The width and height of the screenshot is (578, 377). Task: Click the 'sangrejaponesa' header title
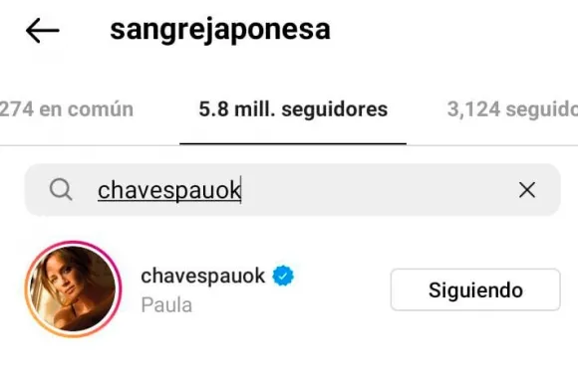(220, 30)
